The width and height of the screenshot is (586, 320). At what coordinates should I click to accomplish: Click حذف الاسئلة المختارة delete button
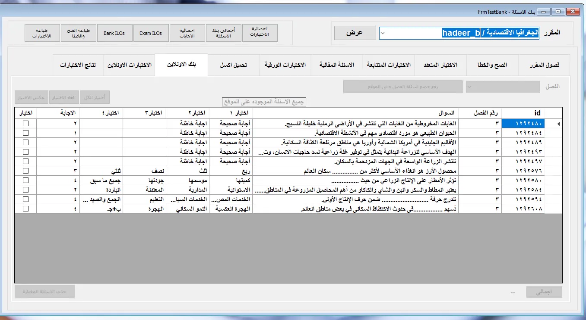click(x=45, y=292)
